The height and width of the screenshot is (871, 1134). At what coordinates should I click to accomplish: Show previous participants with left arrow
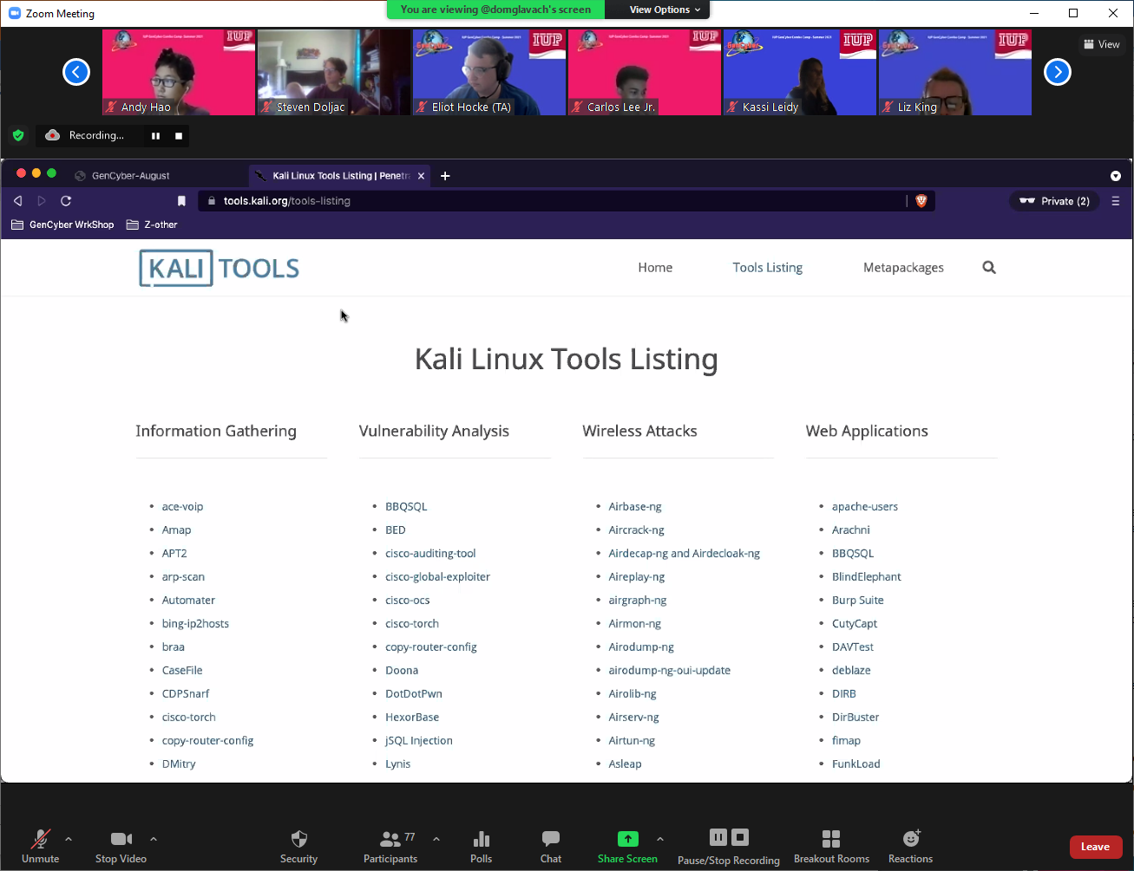click(x=76, y=72)
